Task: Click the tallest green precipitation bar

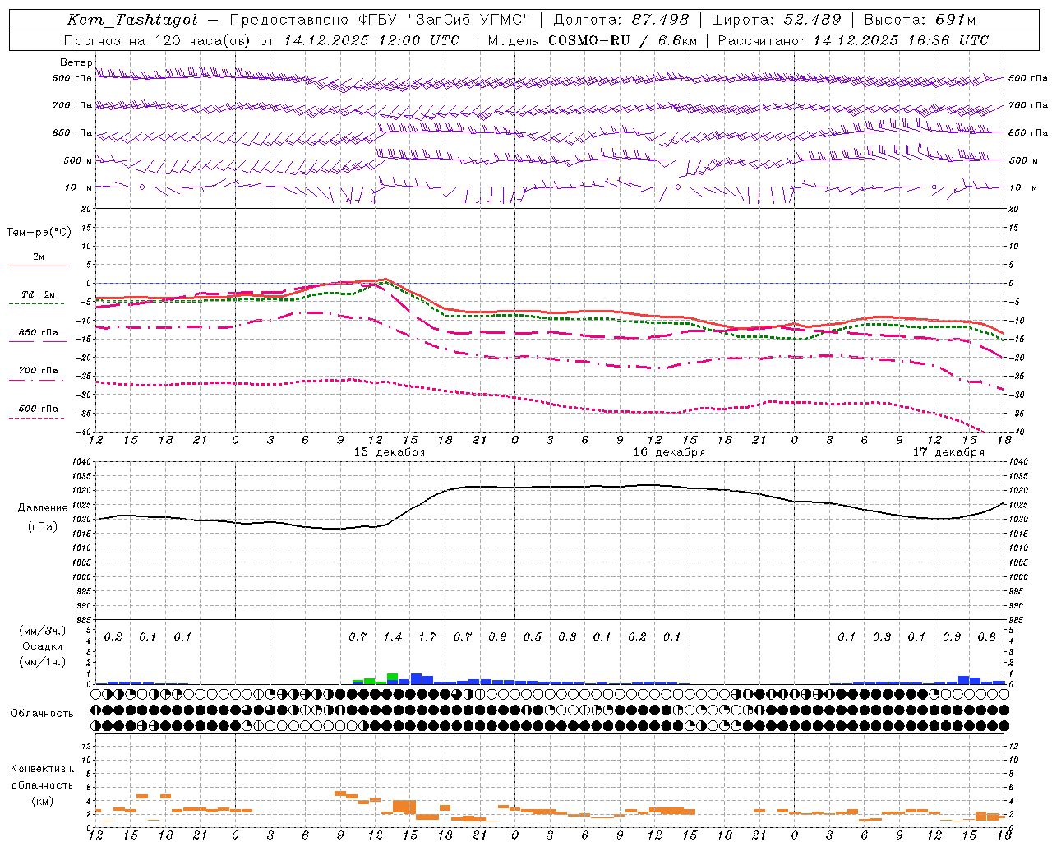Action: 392,677
